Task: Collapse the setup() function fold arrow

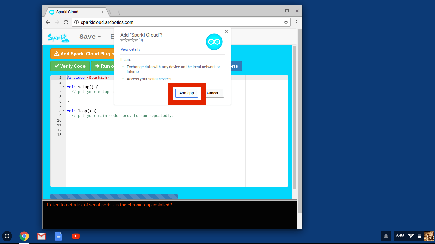Action: [64, 87]
